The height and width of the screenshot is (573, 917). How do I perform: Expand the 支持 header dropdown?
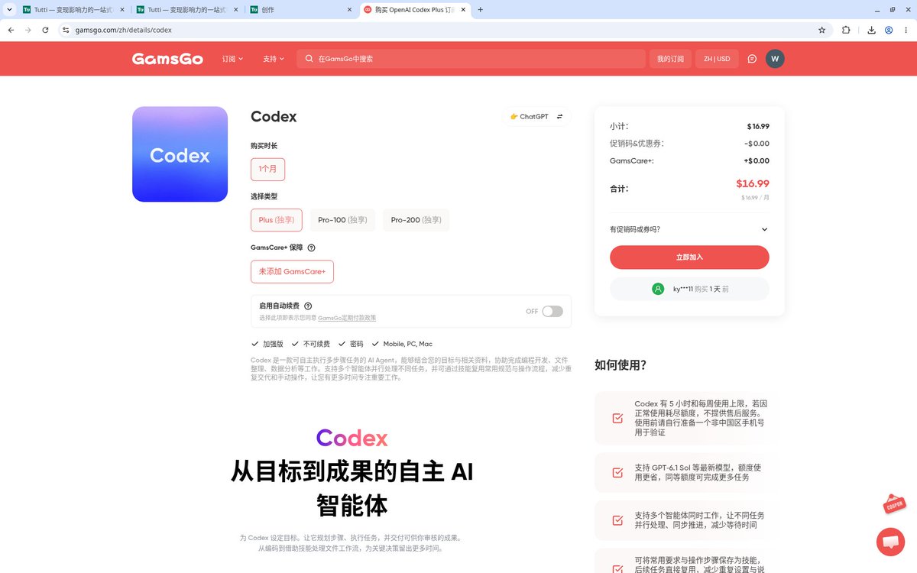(274, 59)
